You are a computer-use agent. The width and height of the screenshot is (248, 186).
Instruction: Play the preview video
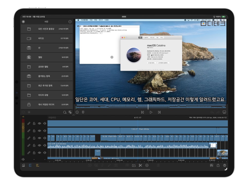click(x=151, y=112)
